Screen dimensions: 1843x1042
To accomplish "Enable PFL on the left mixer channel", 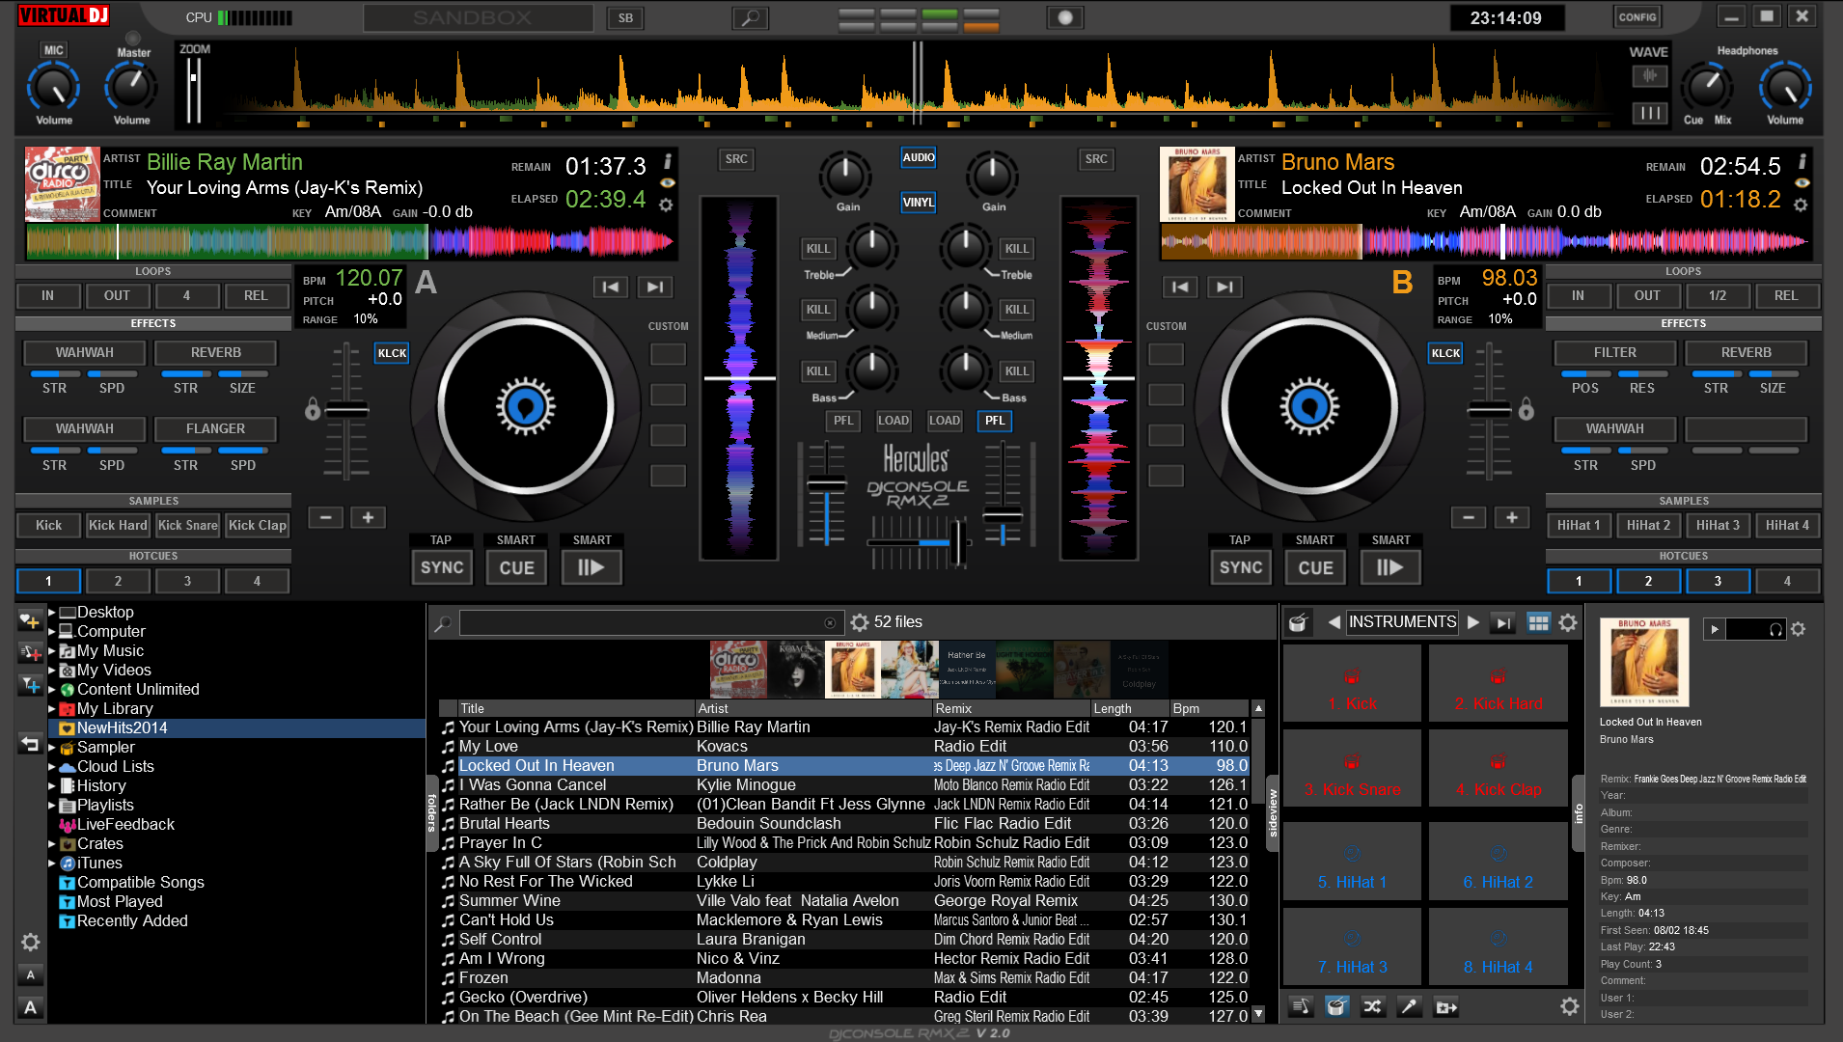I will [x=842, y=421].
